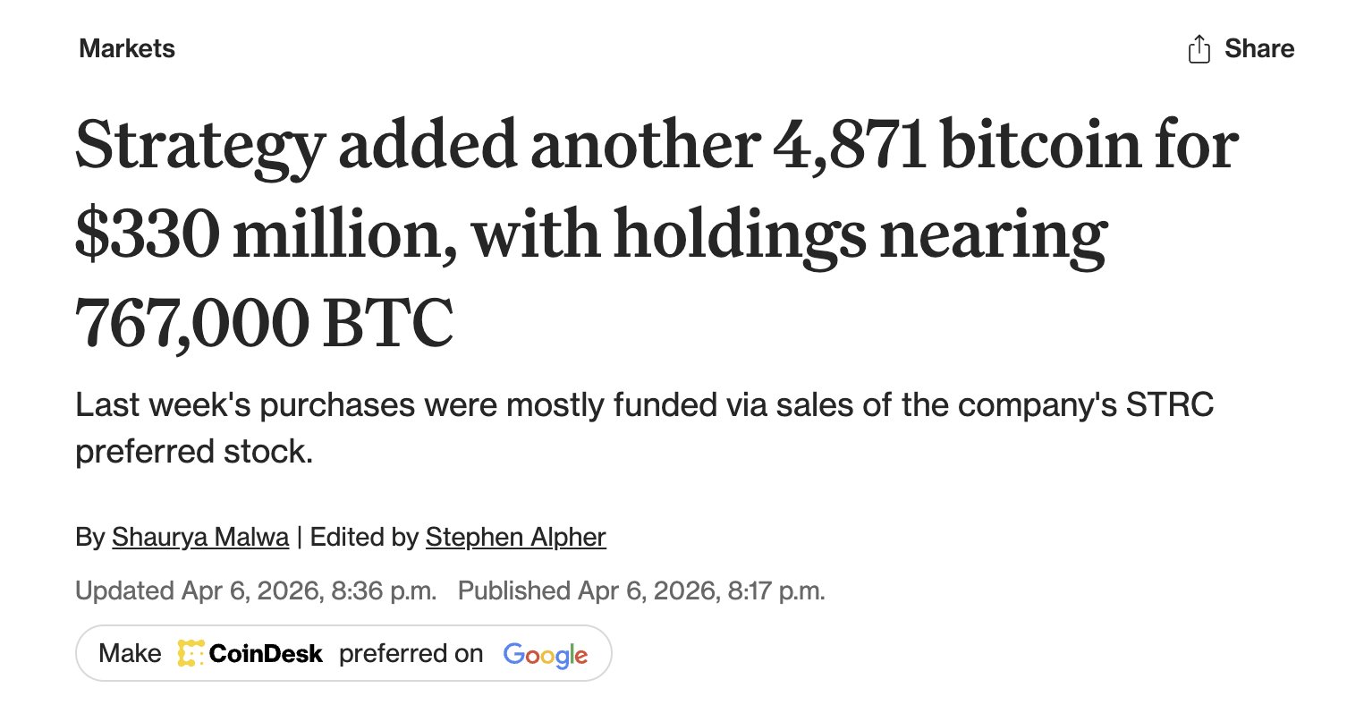This screenshot has height=705, width=1347.
Task: Click the Share text label
Action: (x=1259, y=49)
